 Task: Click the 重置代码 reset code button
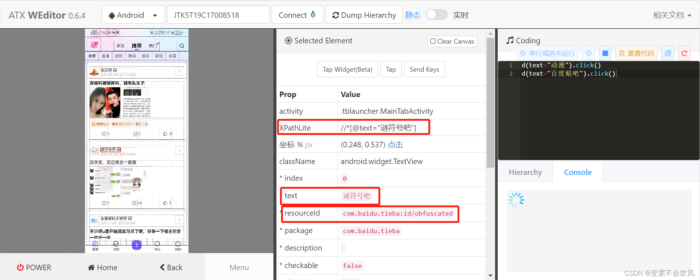click(x=636, y=53)
